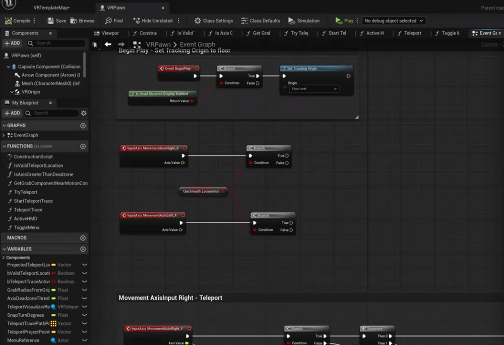Toggle visibility of bTeleportTraceActive variable
504x345 pixels.
(85, 282)
